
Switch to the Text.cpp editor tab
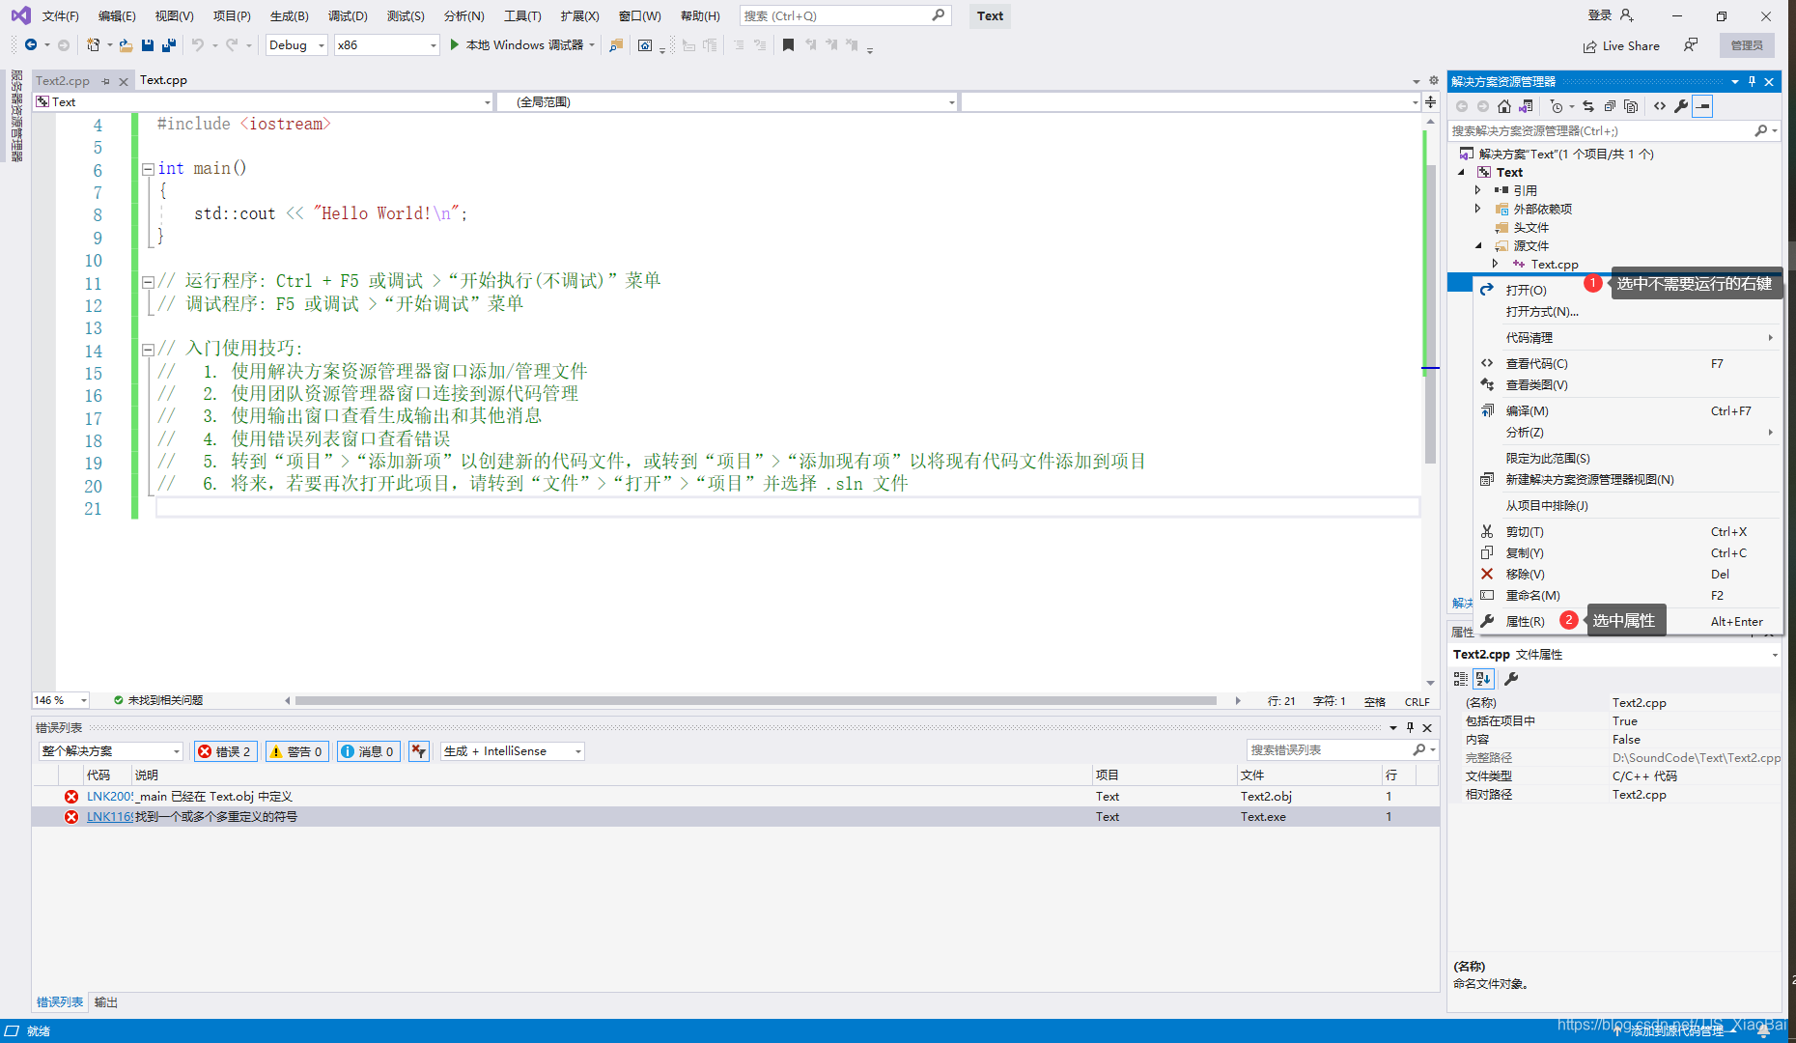163,80
